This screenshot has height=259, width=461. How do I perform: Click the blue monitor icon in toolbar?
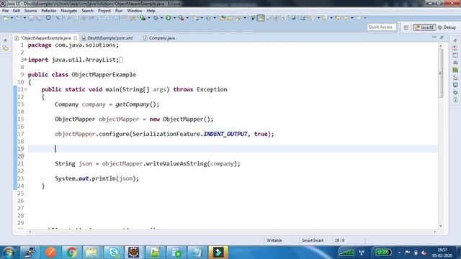click(48, 17)
